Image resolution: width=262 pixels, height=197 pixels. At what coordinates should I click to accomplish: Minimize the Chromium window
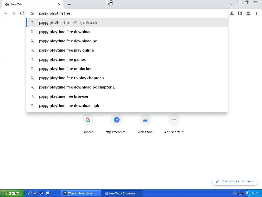pos(241,2)
